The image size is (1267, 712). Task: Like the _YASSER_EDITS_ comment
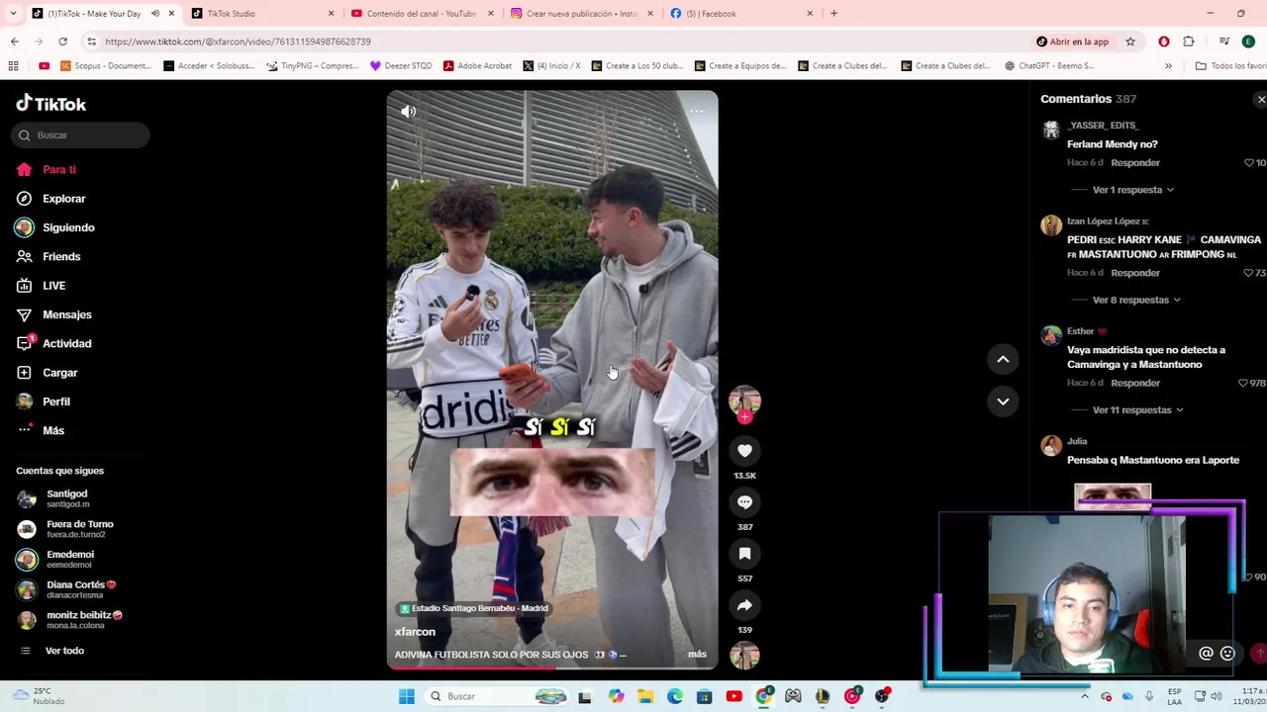click(1249, 162)
